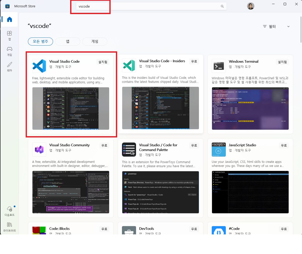Click the Windows Terminal title text
The width and height of the screenshot is (302, 254).
point(243,61)
